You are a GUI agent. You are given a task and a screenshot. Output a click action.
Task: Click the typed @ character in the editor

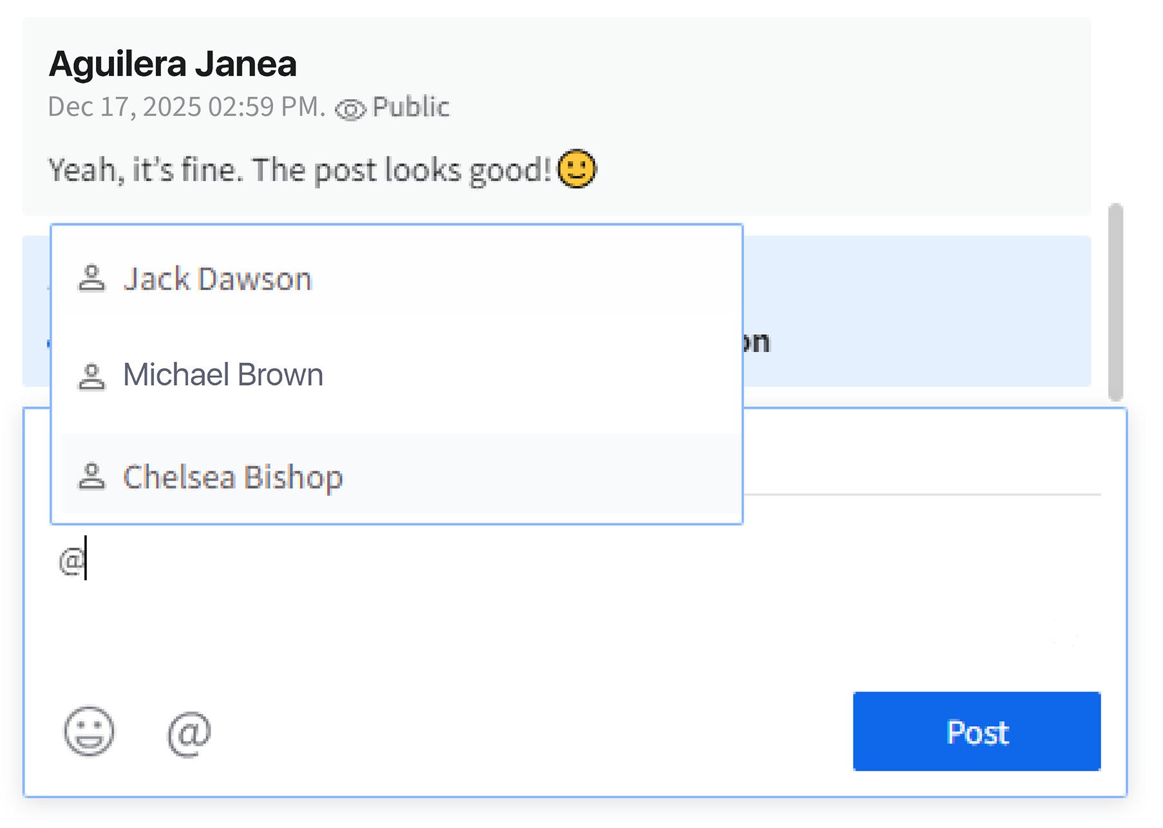click(x=71, y=560)
